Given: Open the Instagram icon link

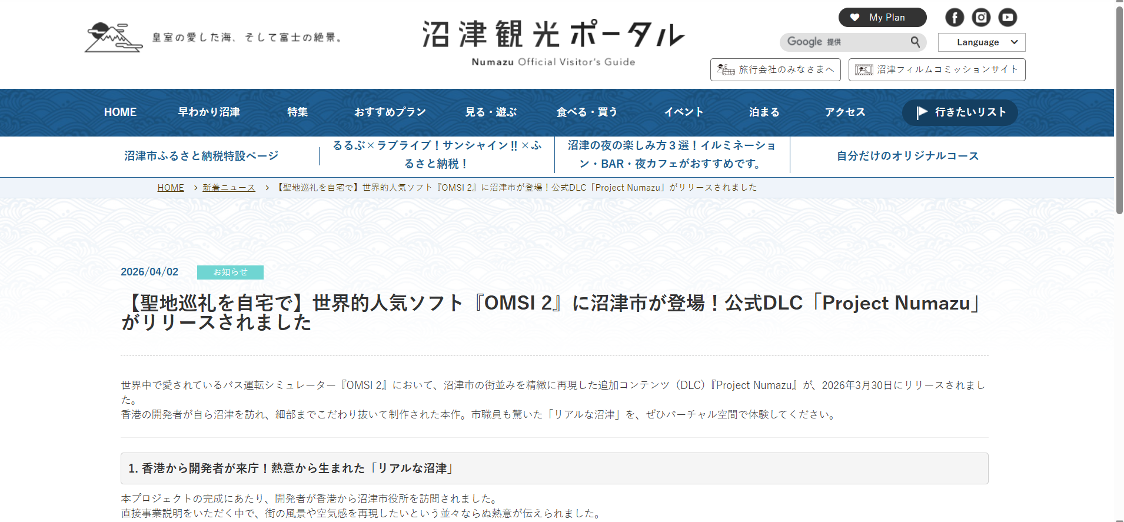Looking at the screenshot, I should tap(981, 18).
